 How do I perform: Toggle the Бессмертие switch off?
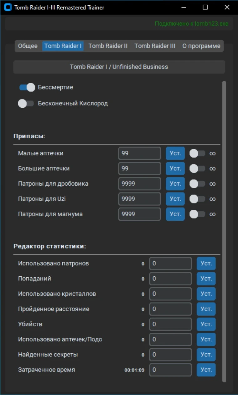point(27,87)
